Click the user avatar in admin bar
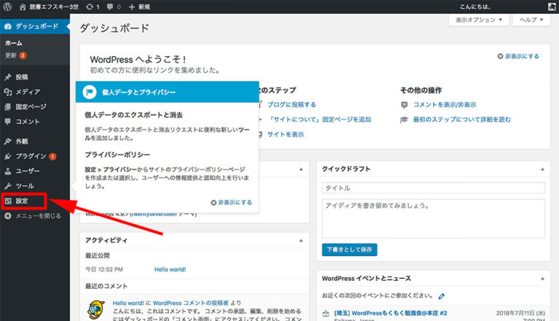The image size is (559, 321). coord(552,7)
